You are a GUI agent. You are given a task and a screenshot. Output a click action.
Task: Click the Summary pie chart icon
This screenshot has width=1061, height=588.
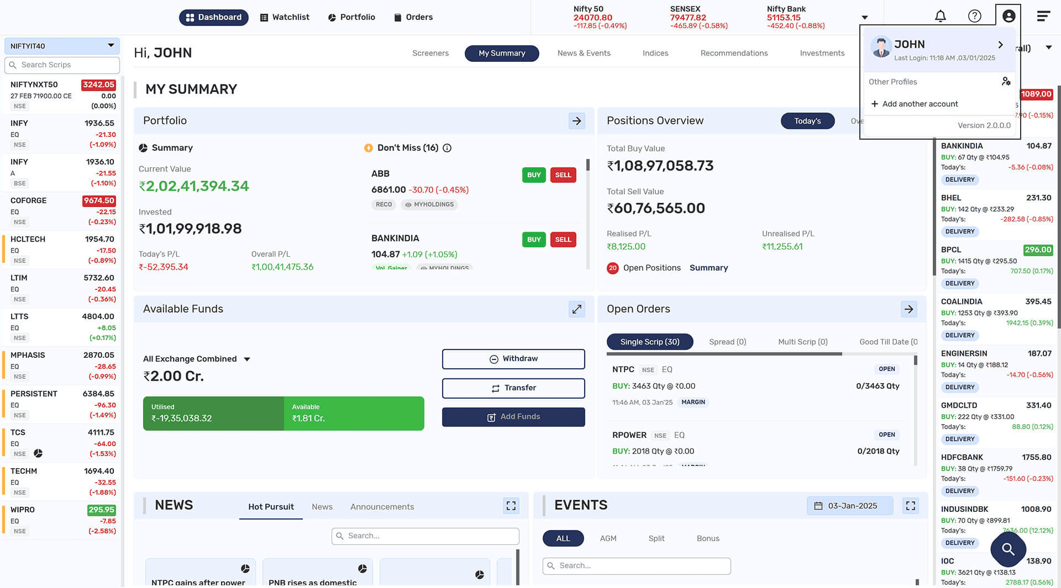pos(143,148)
